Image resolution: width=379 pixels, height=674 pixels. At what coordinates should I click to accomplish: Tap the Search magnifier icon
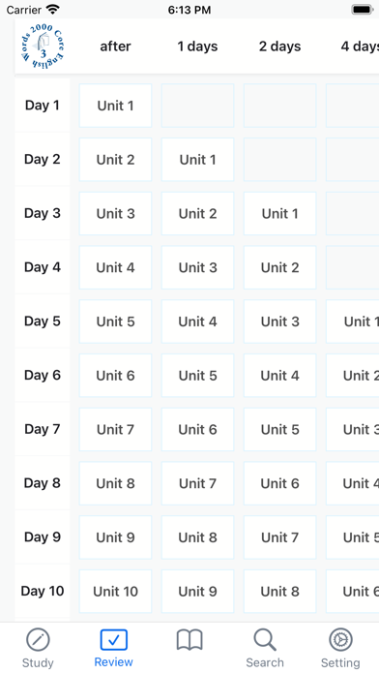(x=265, y=640)
